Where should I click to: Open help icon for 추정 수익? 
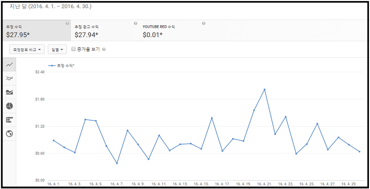(67, 23)
